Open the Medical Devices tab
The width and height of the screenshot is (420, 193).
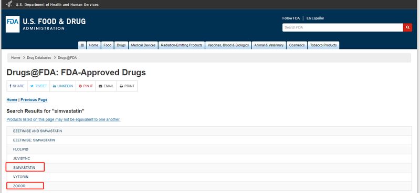tap(143, 45)
